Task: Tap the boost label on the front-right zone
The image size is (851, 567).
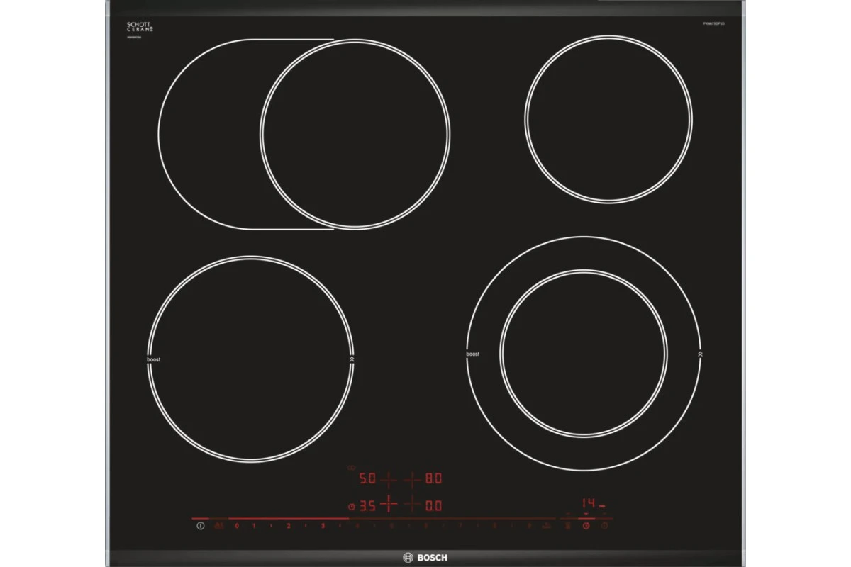Action: coord(473,354)
